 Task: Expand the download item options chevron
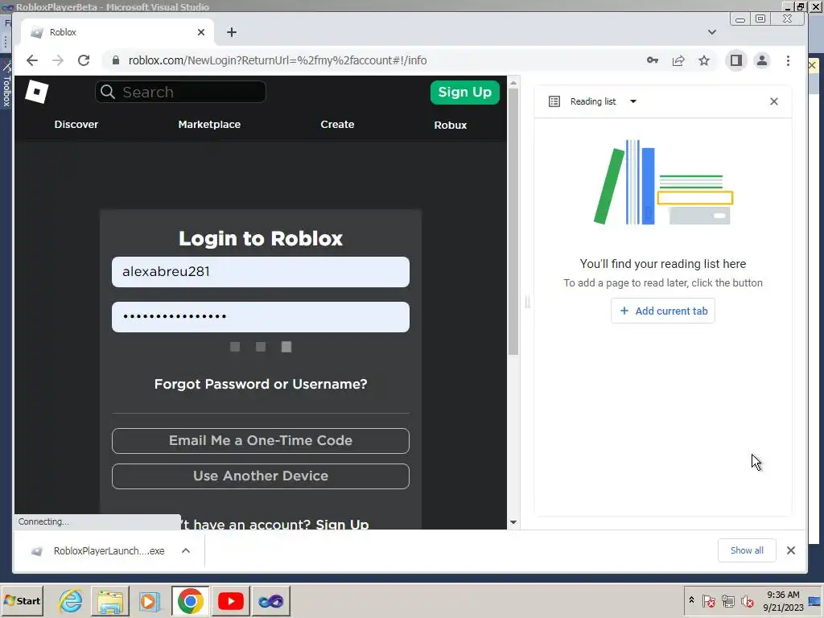point(186,550)
